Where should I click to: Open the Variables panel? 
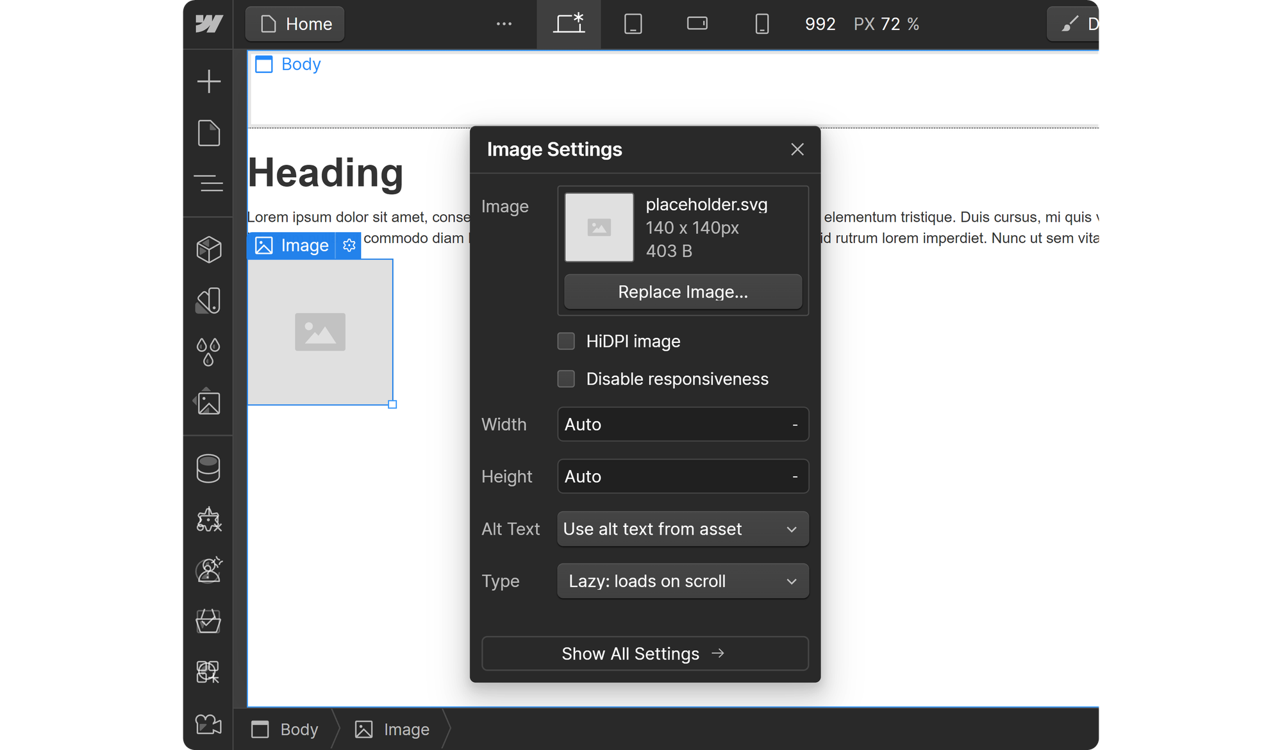208,351
